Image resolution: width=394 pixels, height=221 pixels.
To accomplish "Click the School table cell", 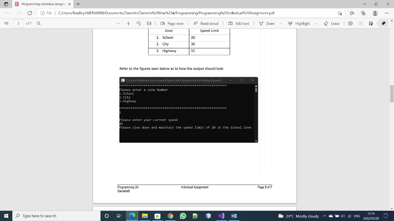I will point(169,38).
